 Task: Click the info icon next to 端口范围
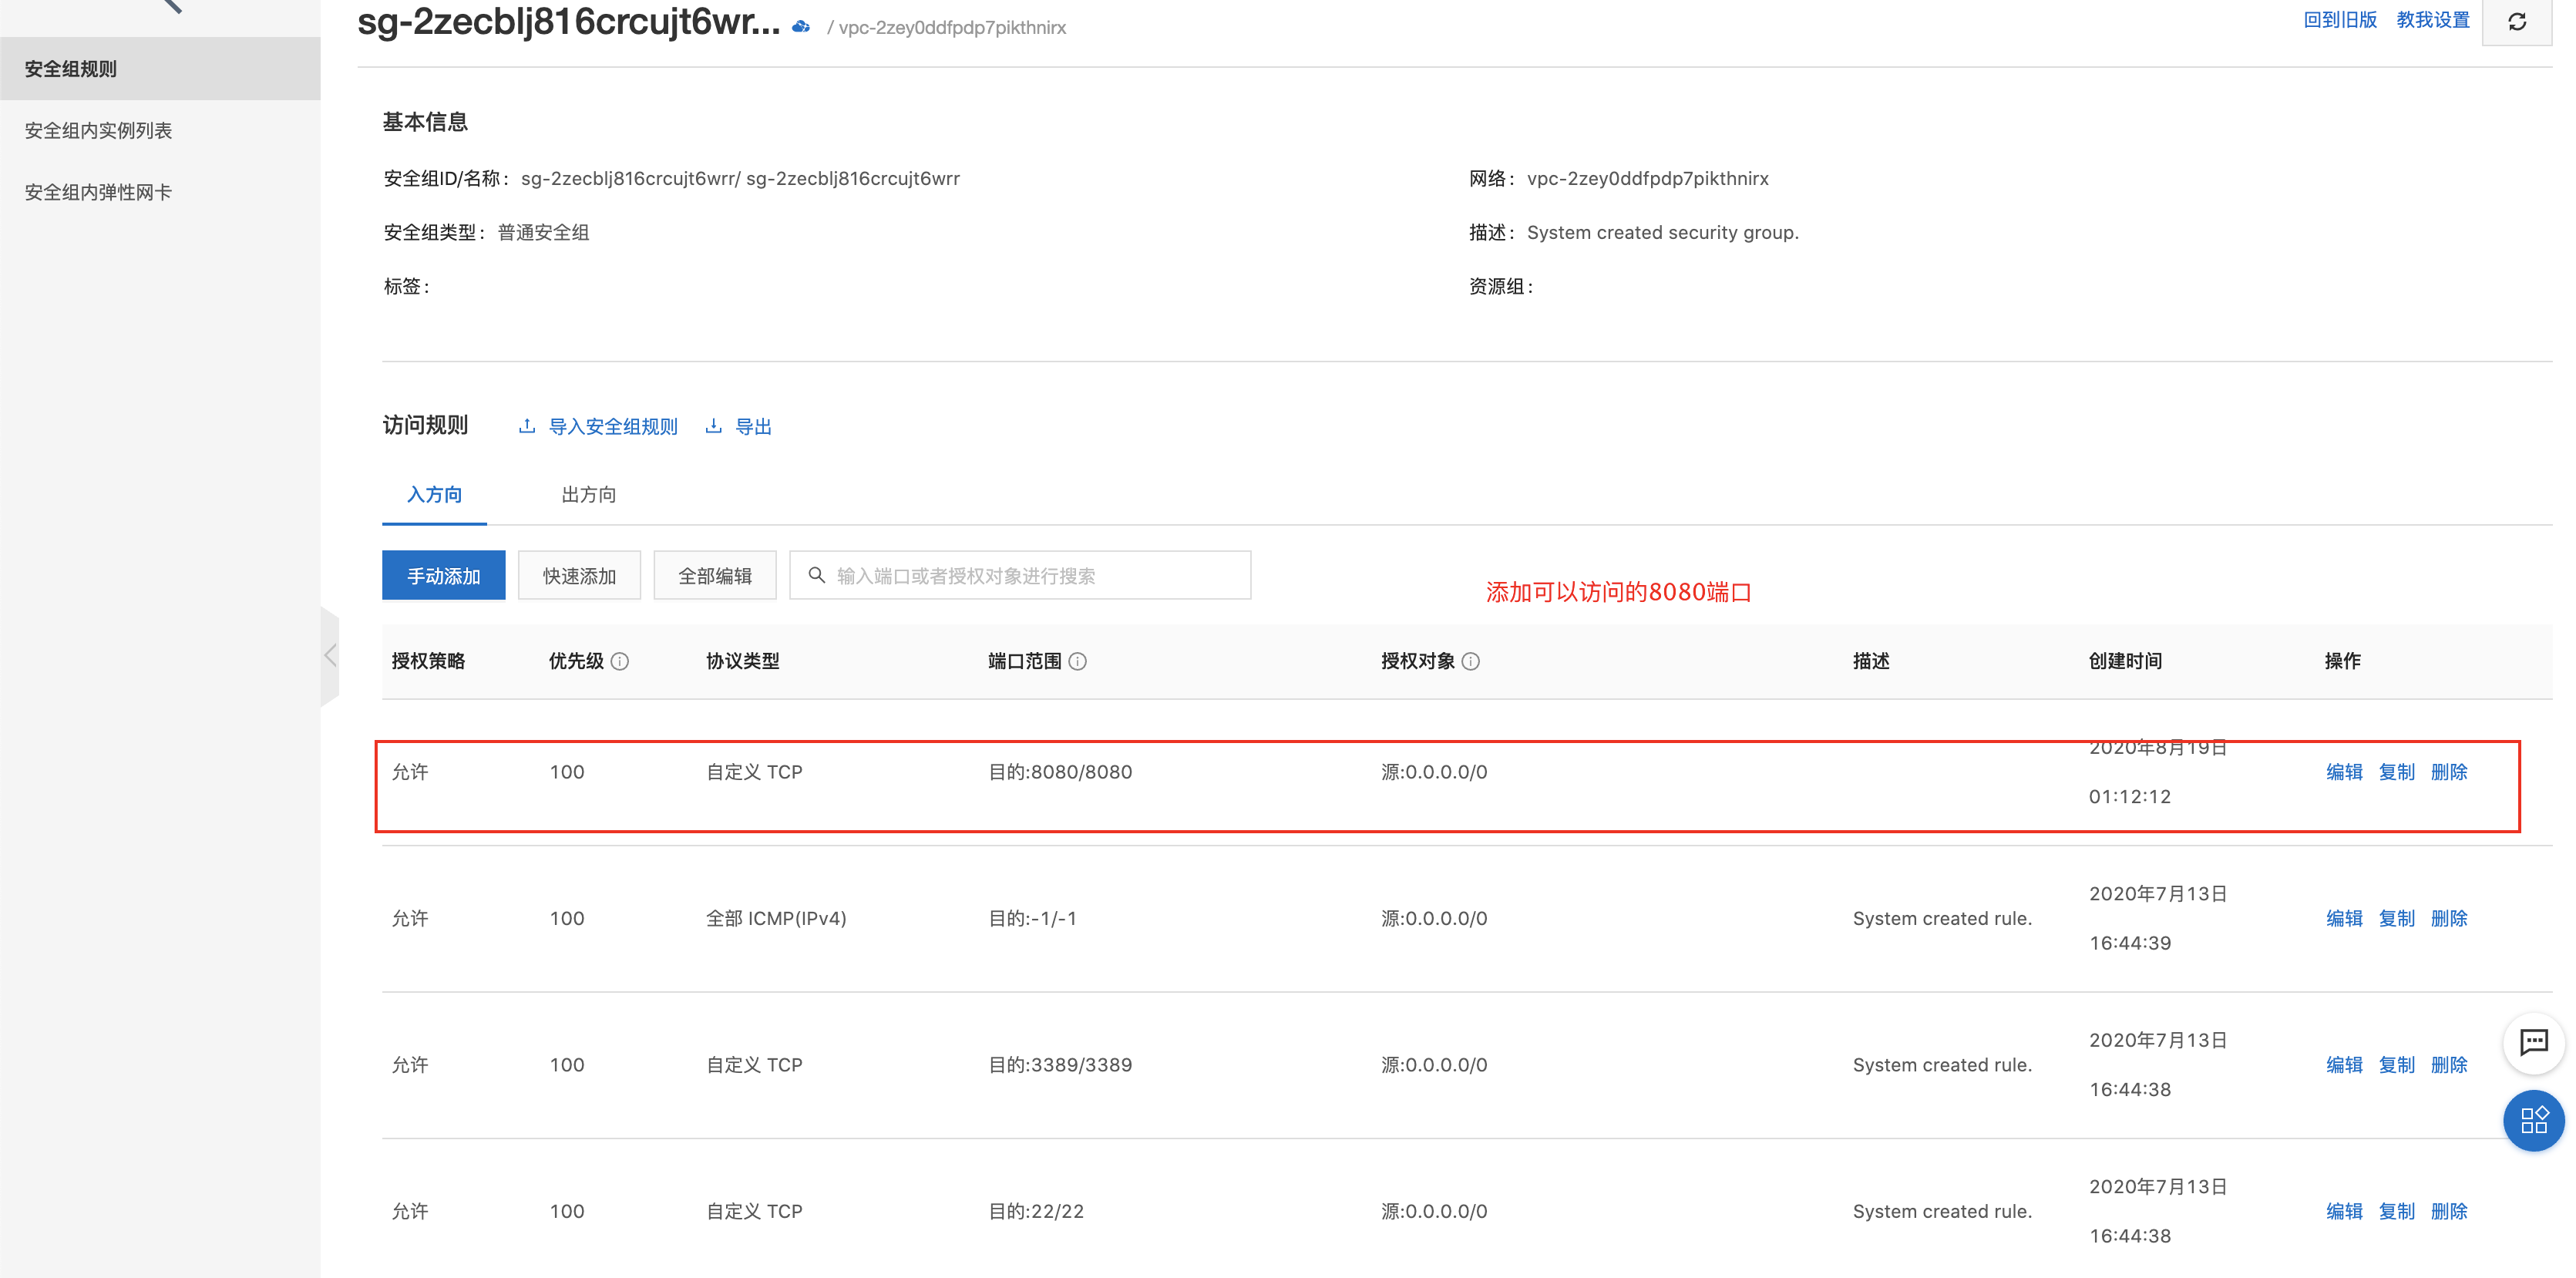point(1078,661)
